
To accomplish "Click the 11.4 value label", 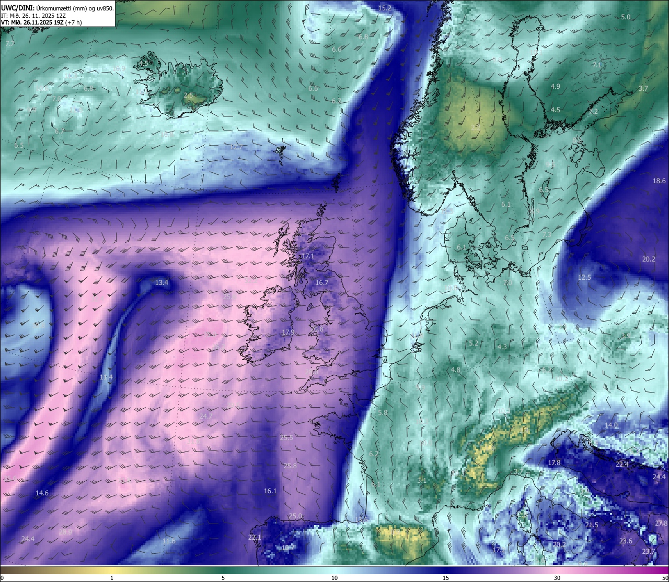I will [106, 377].
